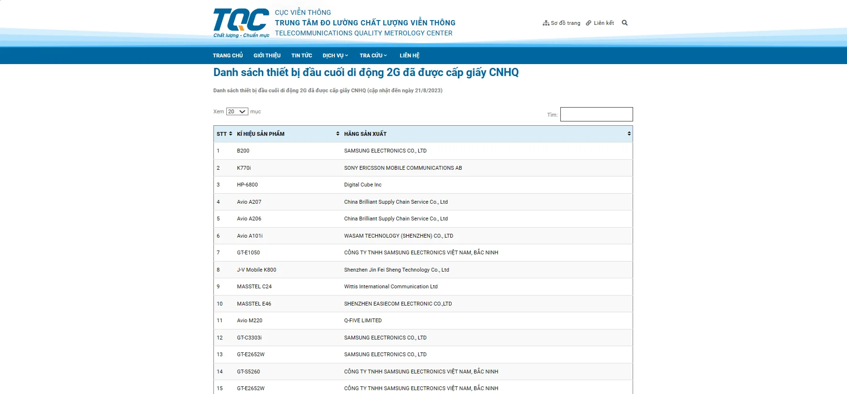This screenshot has height=394, width=847.
Task: Click the KÍ HIỆU SẢN PHẨM header text
Action: click(x=261, y=134)
